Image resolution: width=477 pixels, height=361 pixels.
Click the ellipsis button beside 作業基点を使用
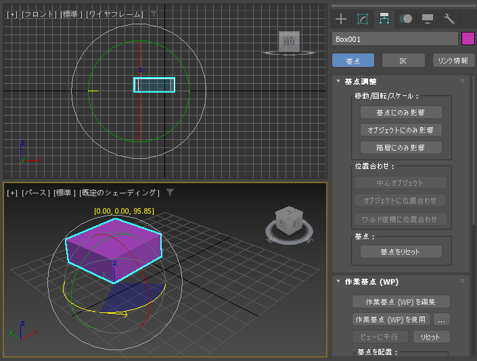(441, 319)
